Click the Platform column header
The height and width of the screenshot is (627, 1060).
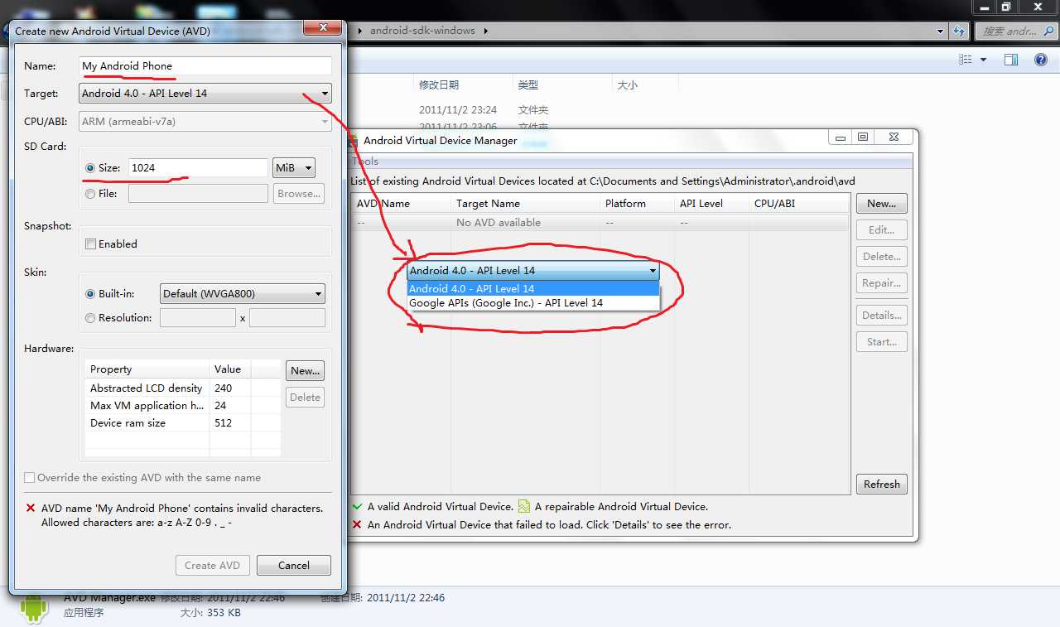[x=637, y=204]
